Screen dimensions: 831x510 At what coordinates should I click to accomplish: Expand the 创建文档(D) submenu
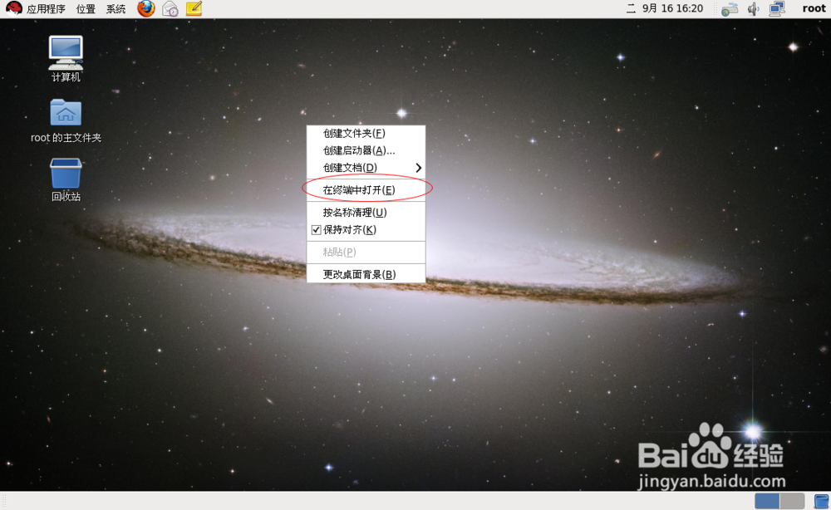point(366,168)
